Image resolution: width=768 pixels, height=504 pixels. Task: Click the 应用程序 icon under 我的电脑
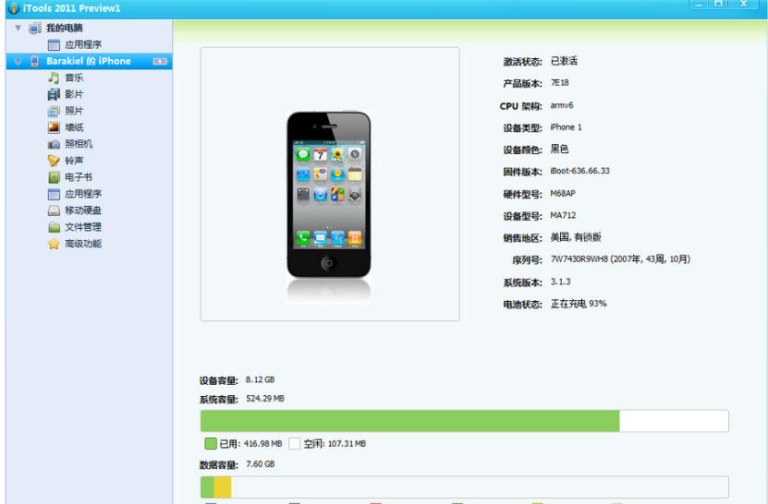[x=54, y=45]
